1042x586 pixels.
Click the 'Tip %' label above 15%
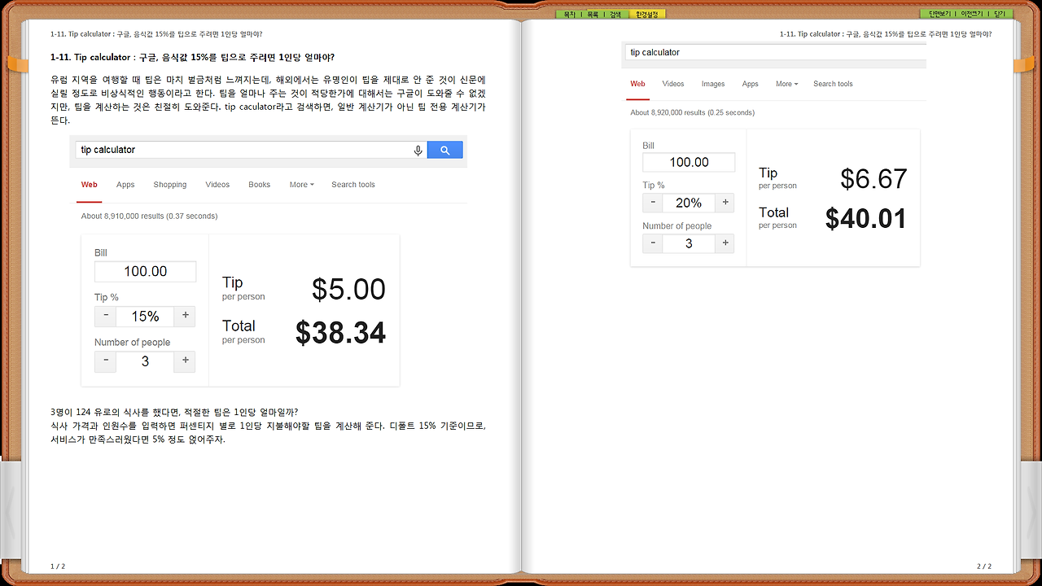point(107,298)
